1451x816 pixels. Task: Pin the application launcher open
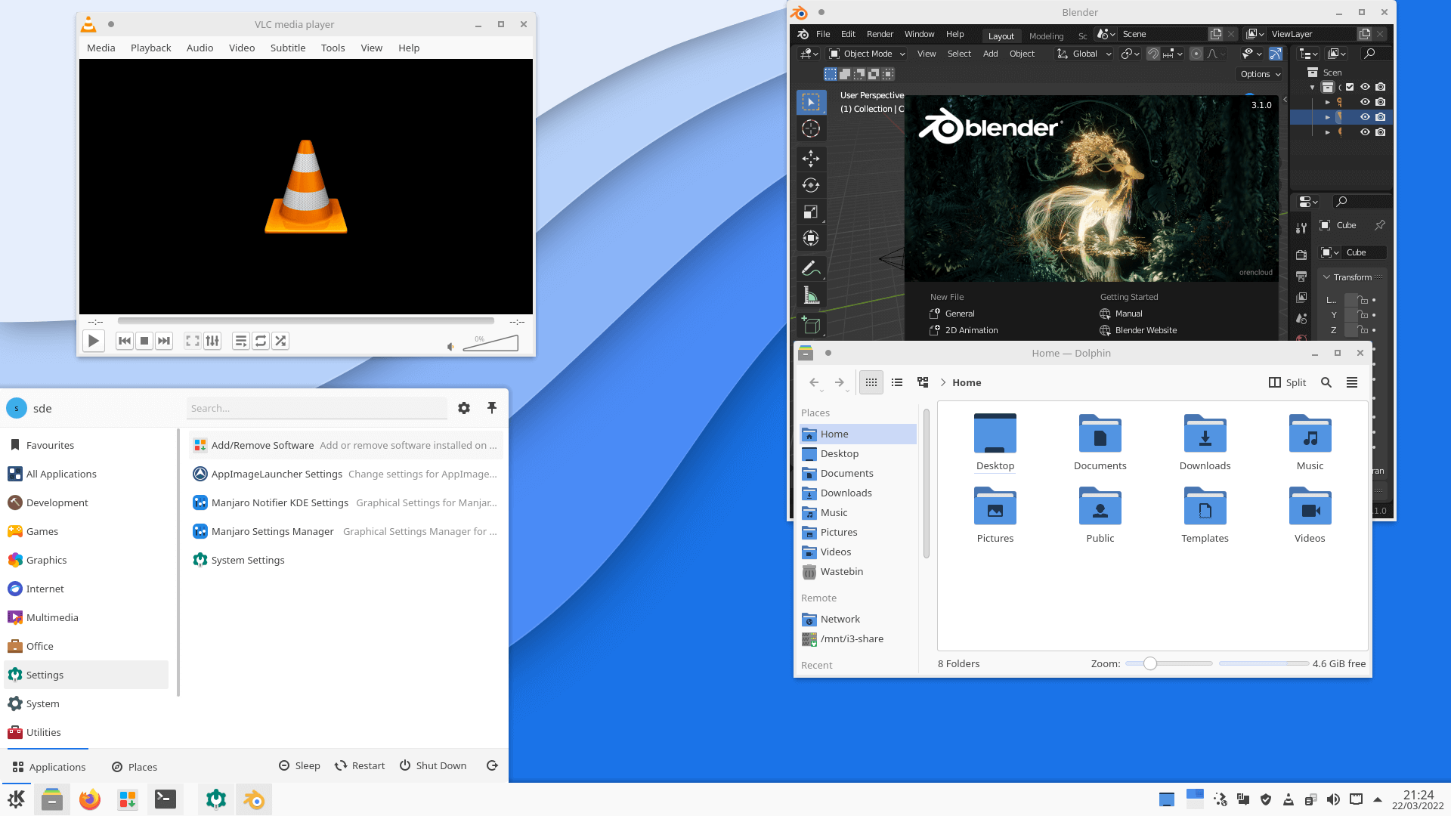(492, 408)
